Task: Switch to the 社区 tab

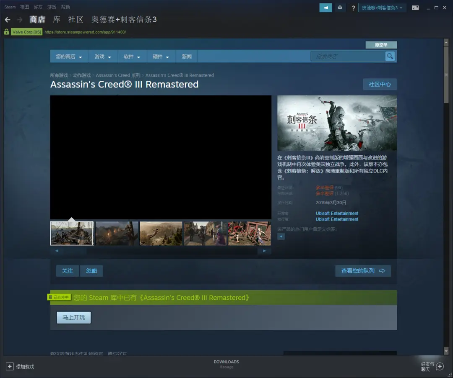Action: (x=75, y=19)
